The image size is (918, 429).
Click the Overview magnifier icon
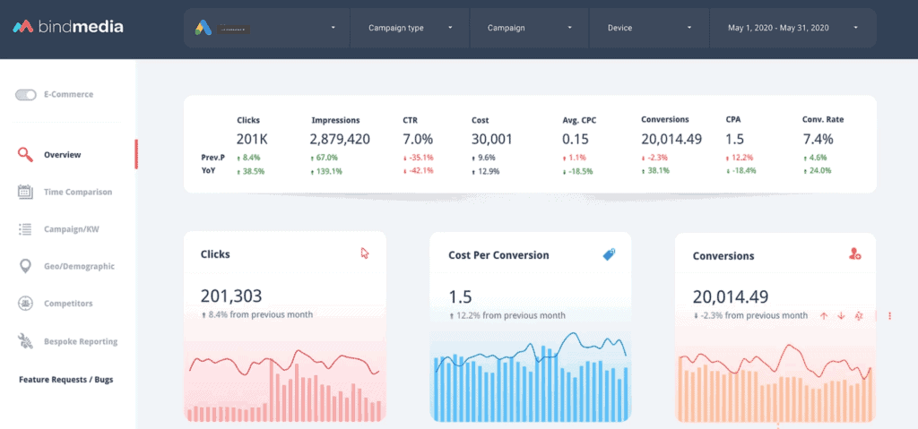point(24,155)
